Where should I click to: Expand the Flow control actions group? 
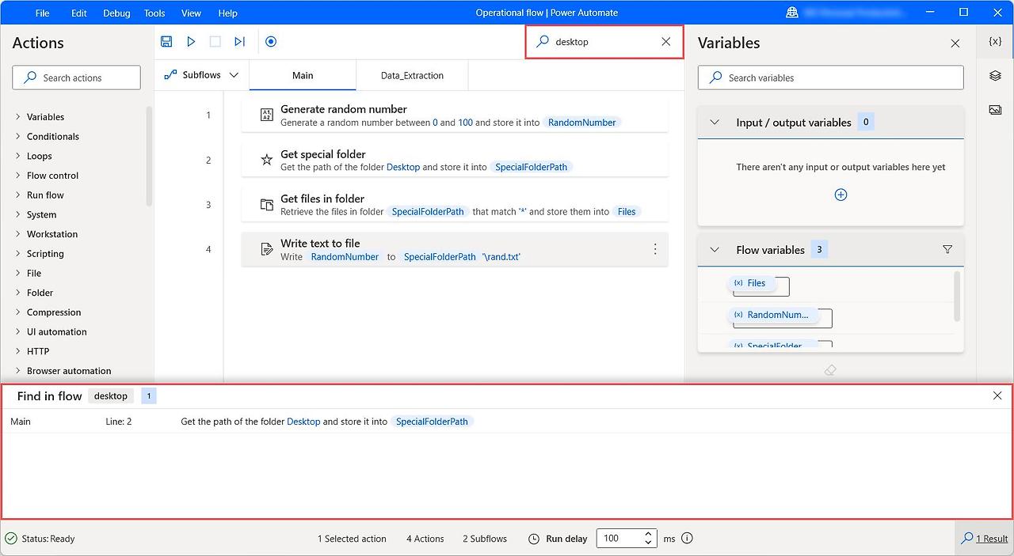[18, 176]
